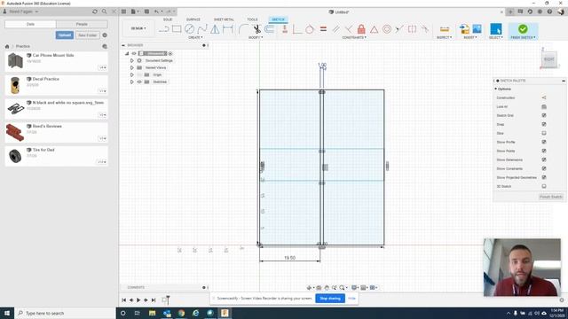Apply Curvature constraint
Image resolution: width=568 pixels, height=319 pixels.
click(x=424, y=29)
